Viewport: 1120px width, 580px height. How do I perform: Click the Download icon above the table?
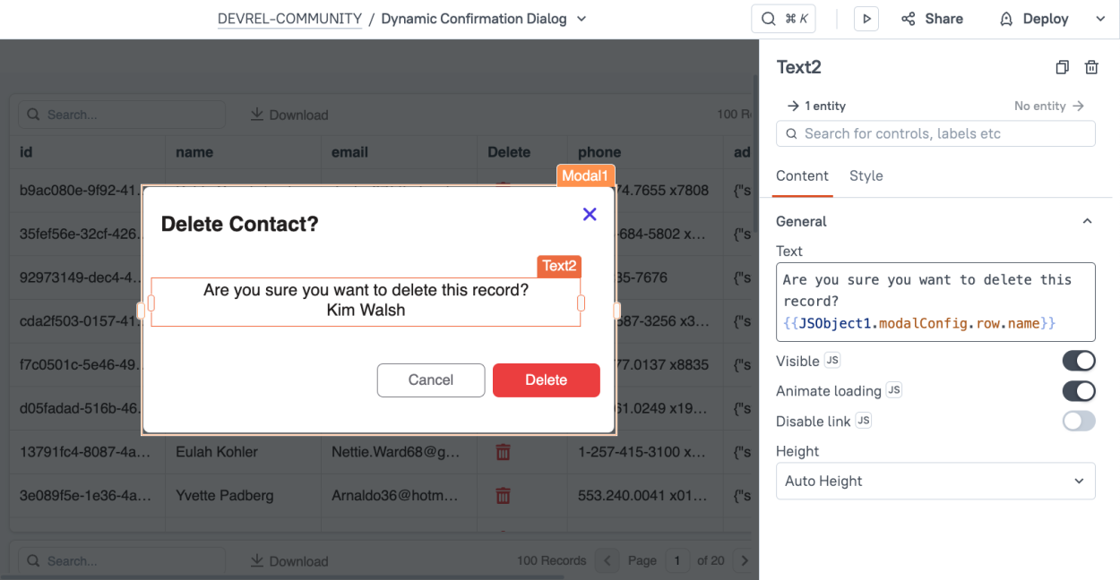tap(258, 115)
